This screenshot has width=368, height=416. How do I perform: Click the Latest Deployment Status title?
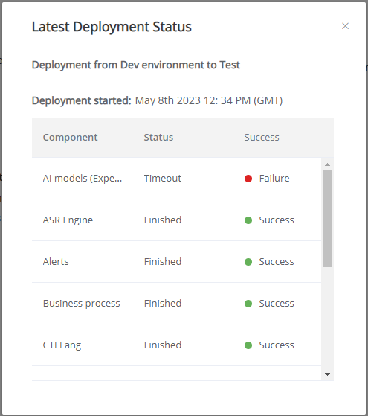click(112, 27)
